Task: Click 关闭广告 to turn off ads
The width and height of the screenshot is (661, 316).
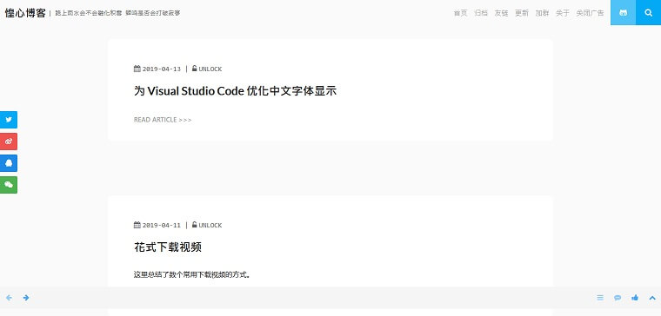Action: point(590,13)
